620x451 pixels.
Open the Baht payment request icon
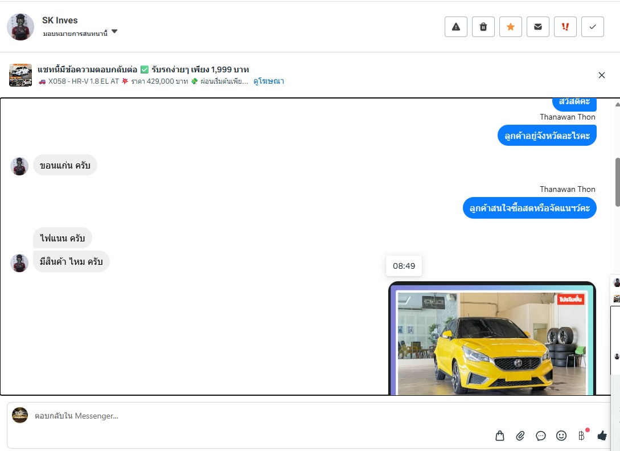click(581, 436)
